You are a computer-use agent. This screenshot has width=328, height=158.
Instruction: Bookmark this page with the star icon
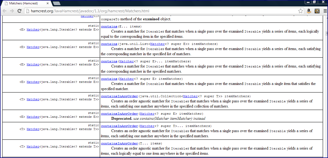(300, 11)
